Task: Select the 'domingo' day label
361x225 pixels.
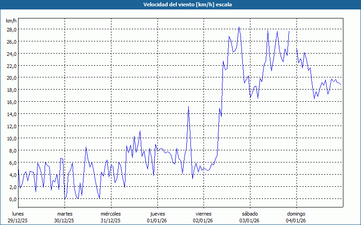Action: [296, 214]
